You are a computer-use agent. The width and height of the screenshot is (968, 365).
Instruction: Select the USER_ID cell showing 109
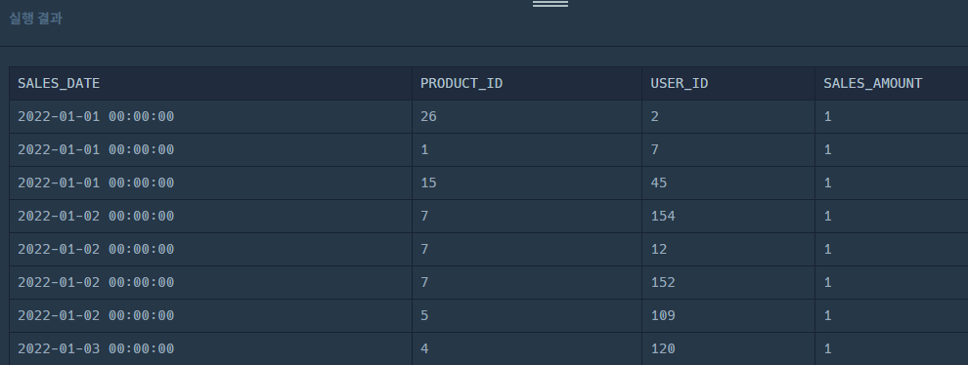tap(728, 316)
